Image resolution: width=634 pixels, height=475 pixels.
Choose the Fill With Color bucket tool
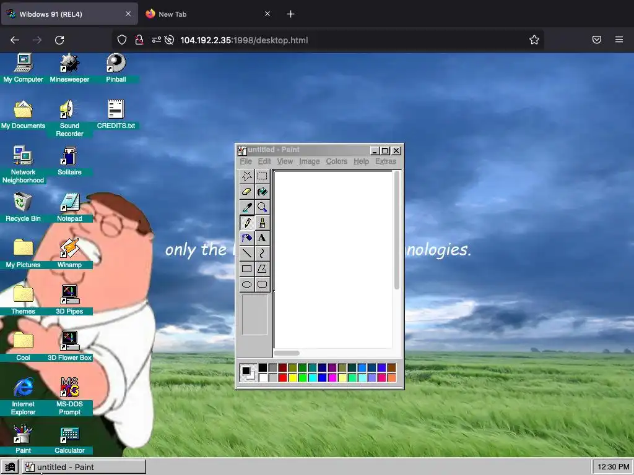click(262, 192)
